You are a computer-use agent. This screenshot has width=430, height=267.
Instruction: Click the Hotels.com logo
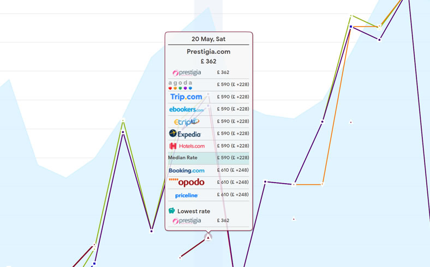pos(187,146)
